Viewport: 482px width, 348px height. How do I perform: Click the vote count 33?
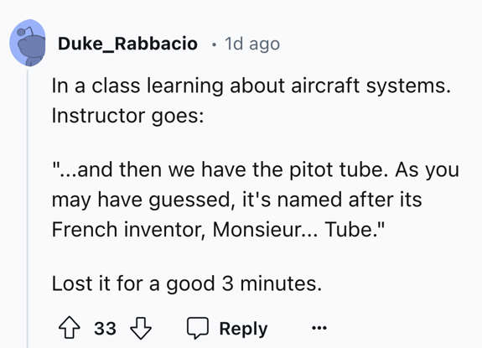coord(105,329)
